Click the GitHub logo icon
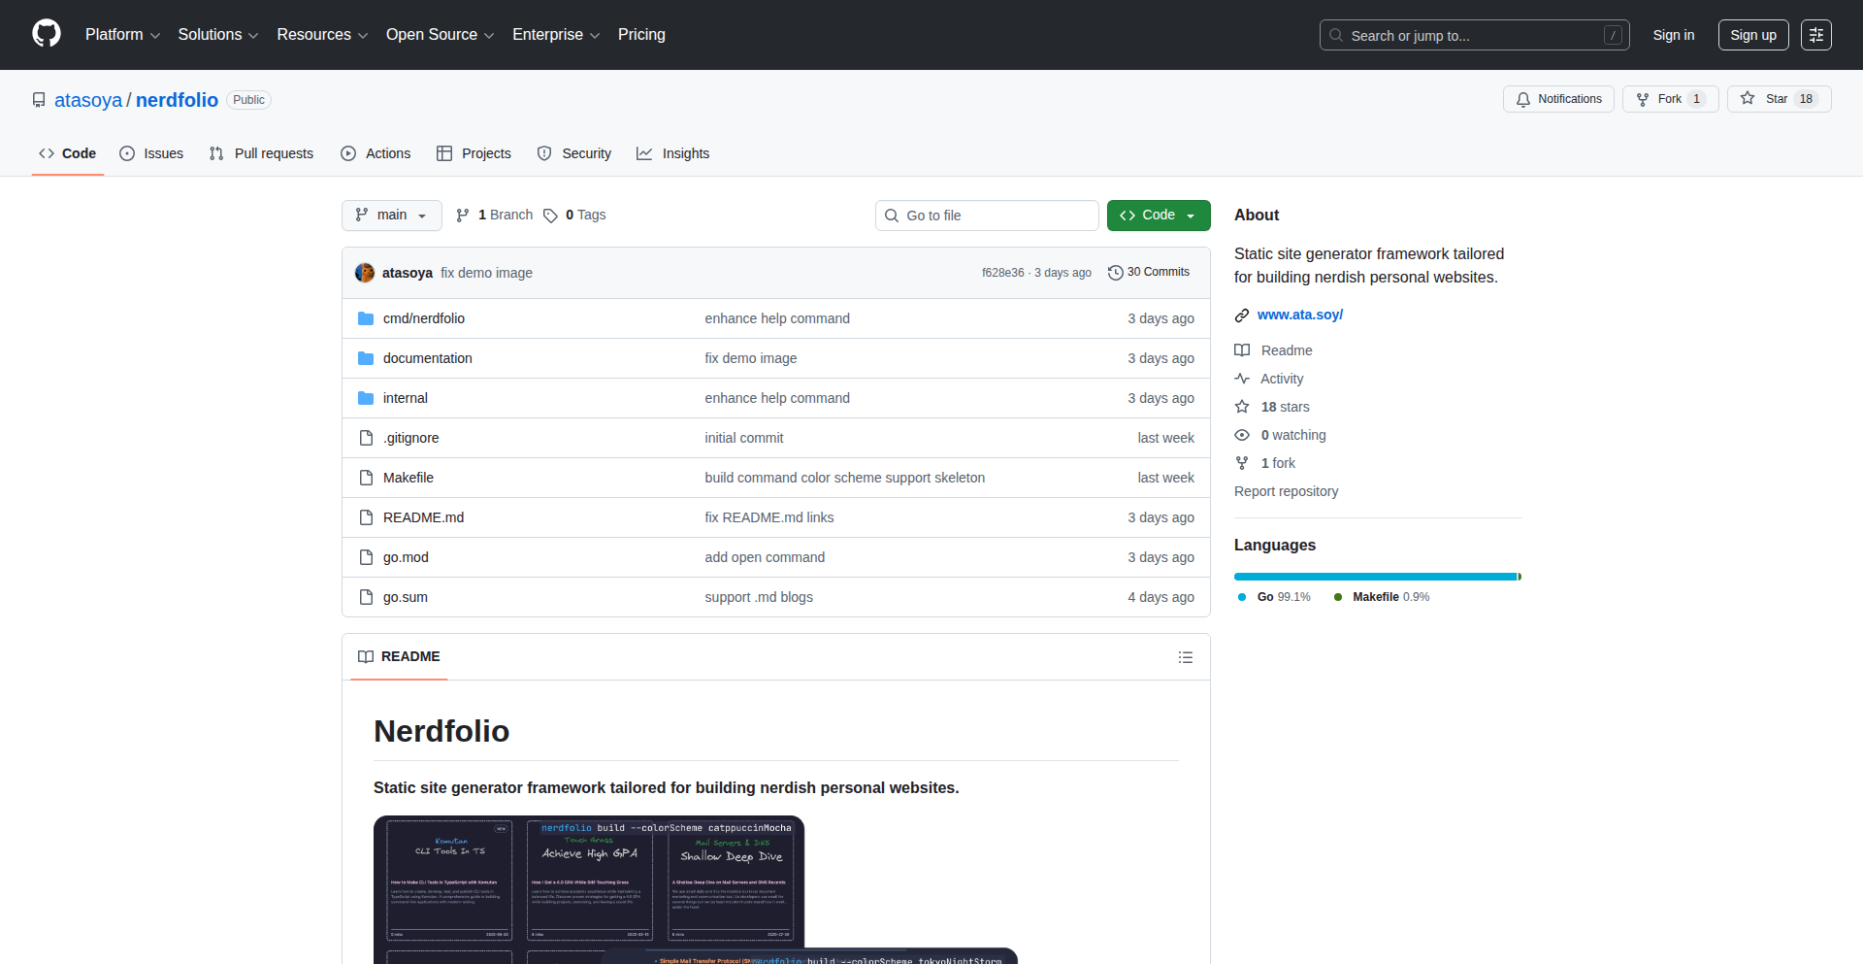Screen dimensions: 1863x964 46,34
